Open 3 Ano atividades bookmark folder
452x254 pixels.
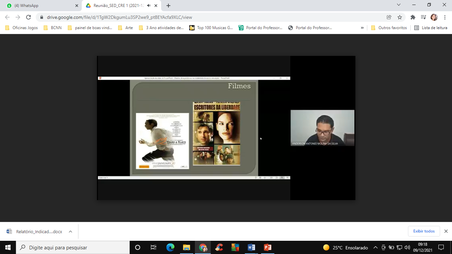click(161, 28)
